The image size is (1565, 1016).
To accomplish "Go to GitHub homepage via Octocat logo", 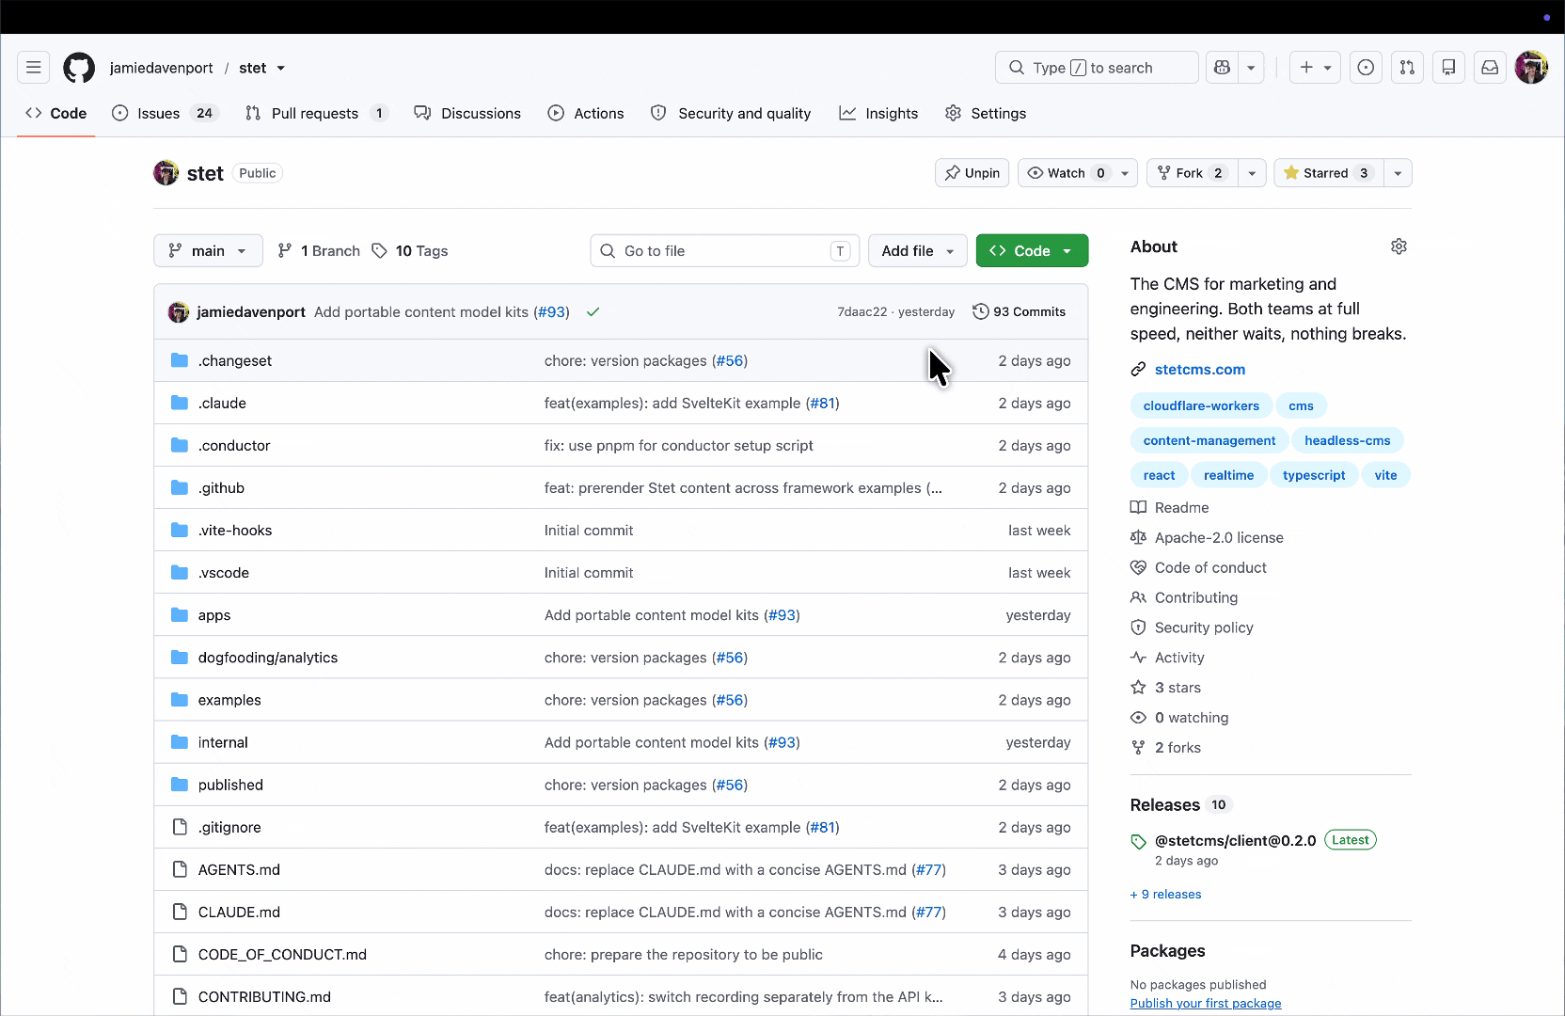I will (x=79, y=68).
